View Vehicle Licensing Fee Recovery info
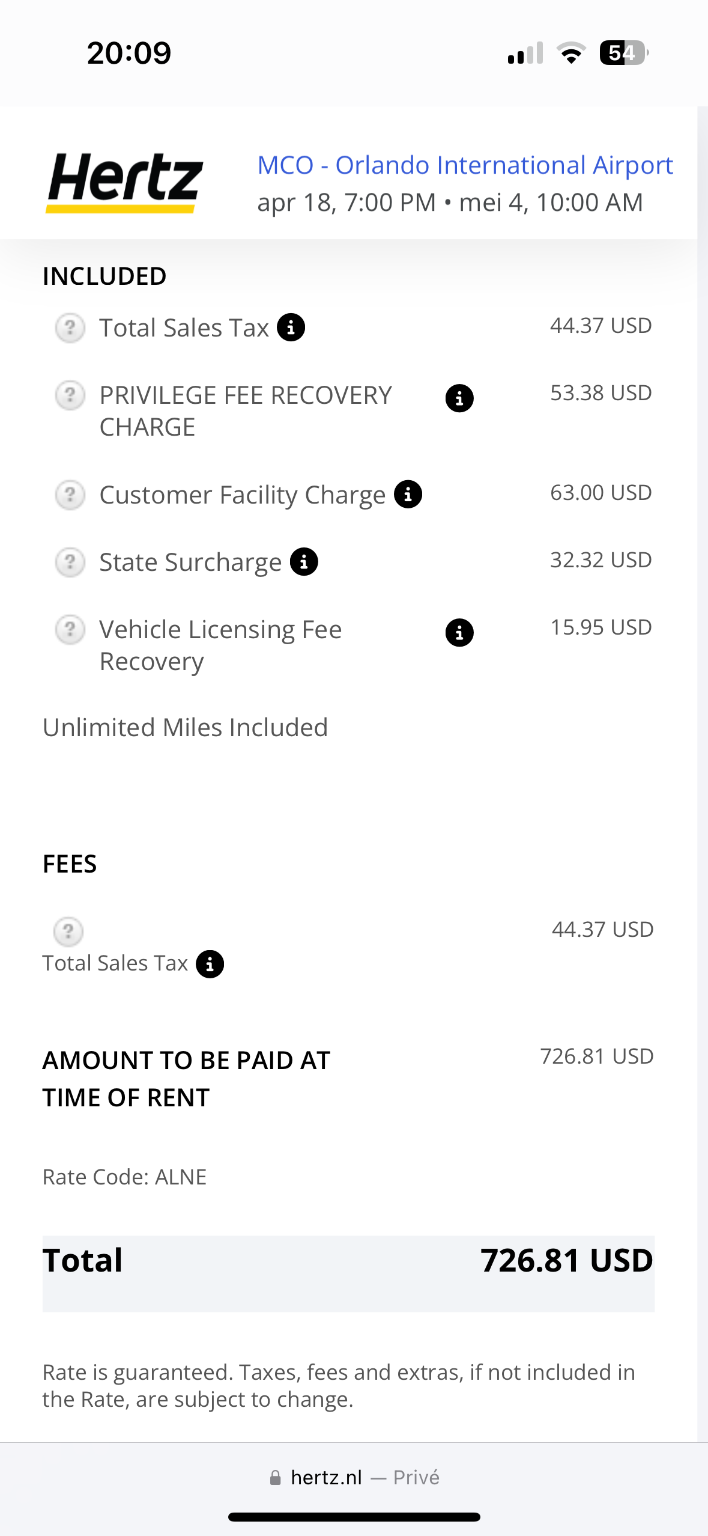This screenshot has width=708, height=1536. coord(459,632)
